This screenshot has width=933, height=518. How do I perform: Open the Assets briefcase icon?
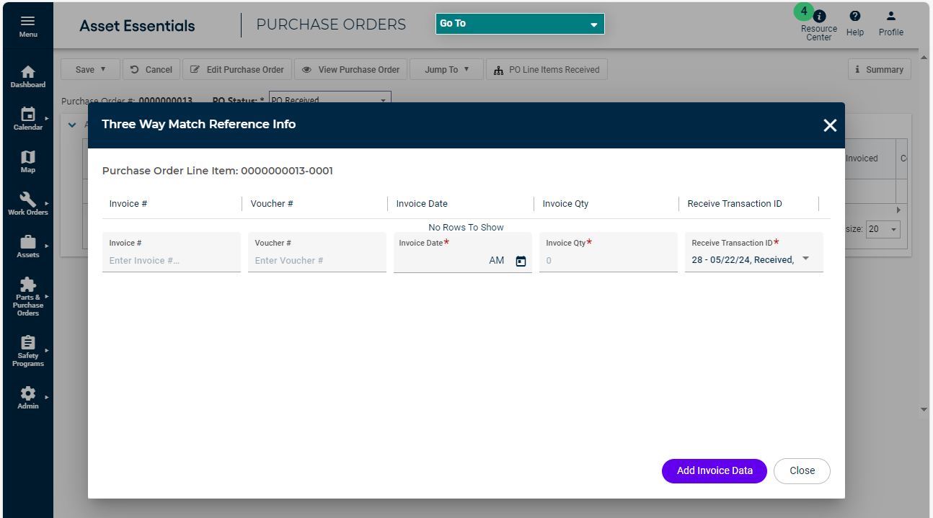(x=28, y=242)
